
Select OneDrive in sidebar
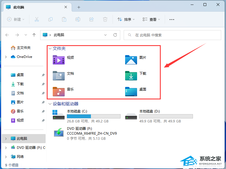tap(21, 57)
